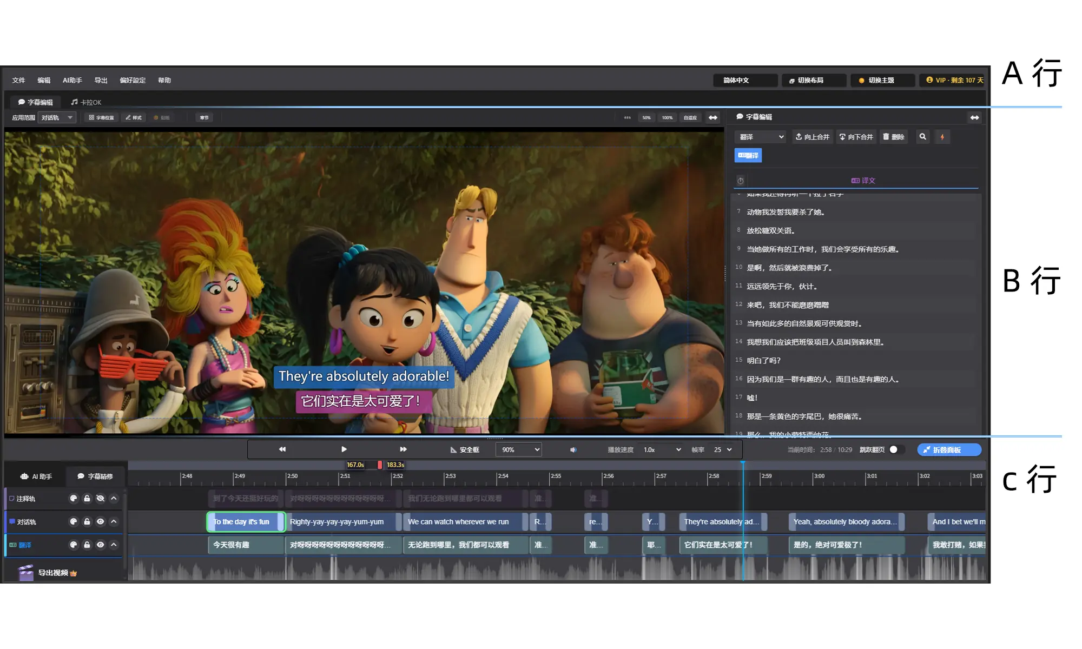Open the 编辑 menu
This screenshot has width=1082, height=649.
44,81
